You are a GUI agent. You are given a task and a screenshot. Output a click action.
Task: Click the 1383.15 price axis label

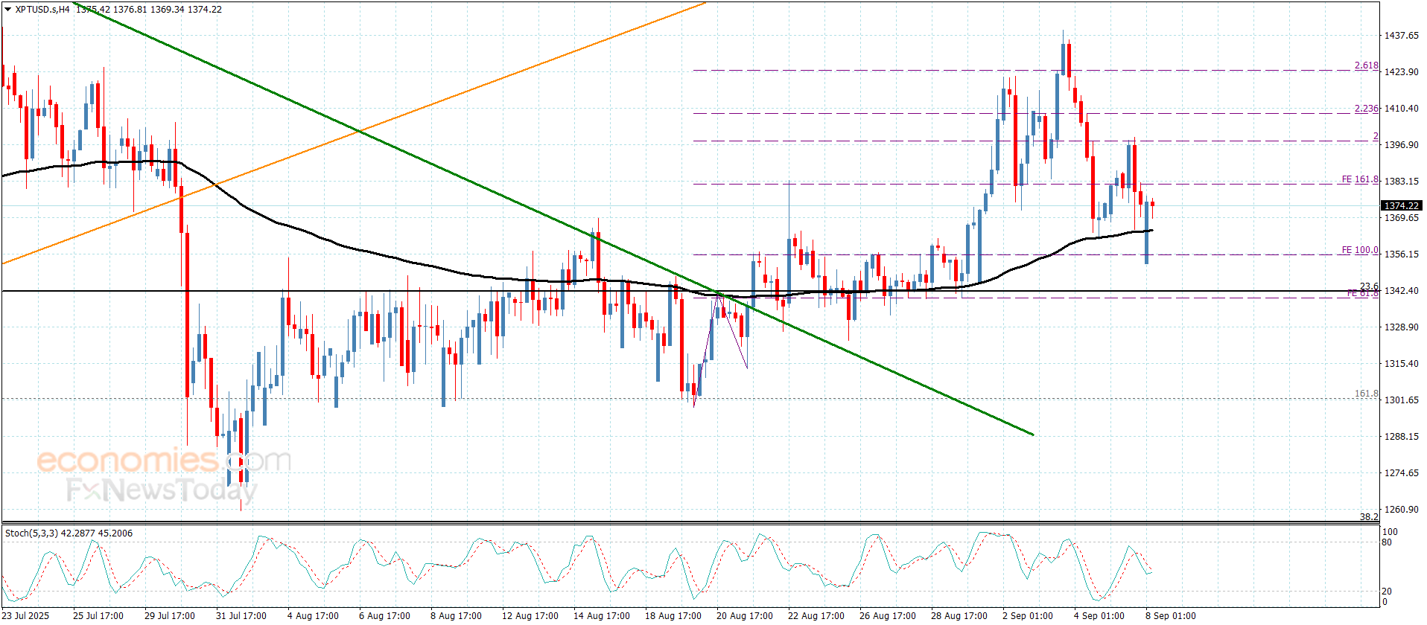coord(1401,182)
